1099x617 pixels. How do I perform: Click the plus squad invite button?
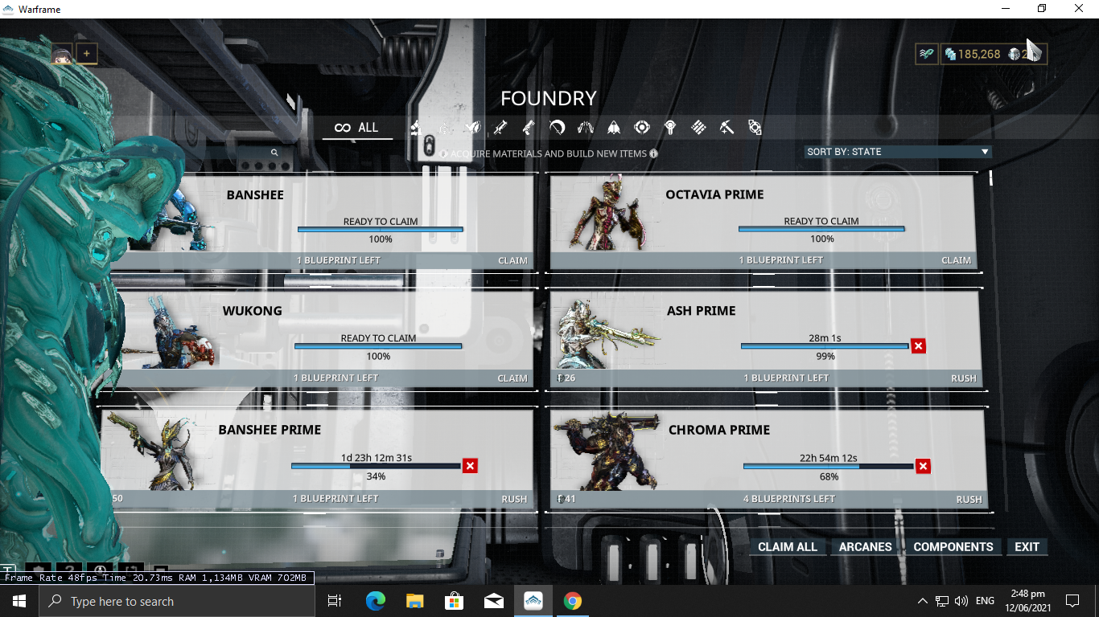[86, 55]
